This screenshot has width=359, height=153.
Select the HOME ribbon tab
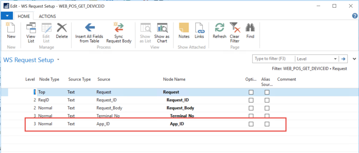tap(24, 16)
